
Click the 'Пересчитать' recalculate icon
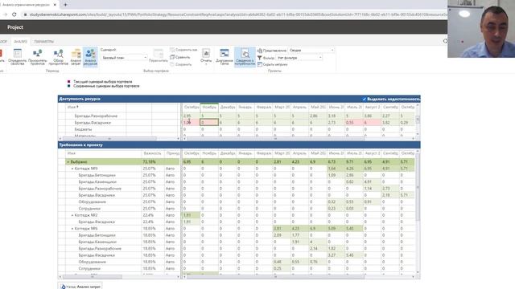pos(159,55)
